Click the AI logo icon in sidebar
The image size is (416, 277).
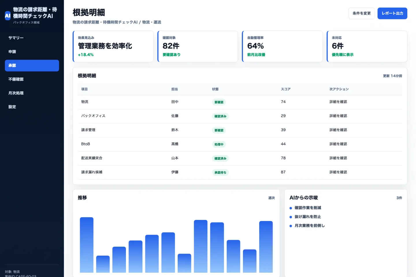(x=8, y=16)
